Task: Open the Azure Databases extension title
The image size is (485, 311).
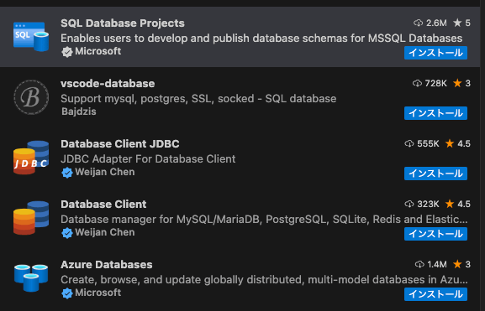Action: (107, 264)
